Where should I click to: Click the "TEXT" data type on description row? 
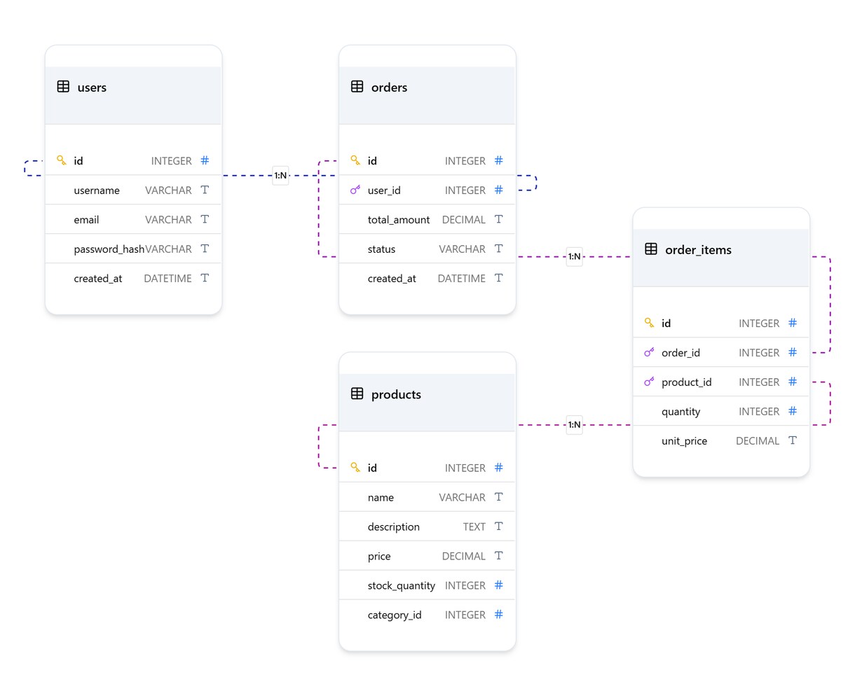pyautogui.click(x=474, y=527)
